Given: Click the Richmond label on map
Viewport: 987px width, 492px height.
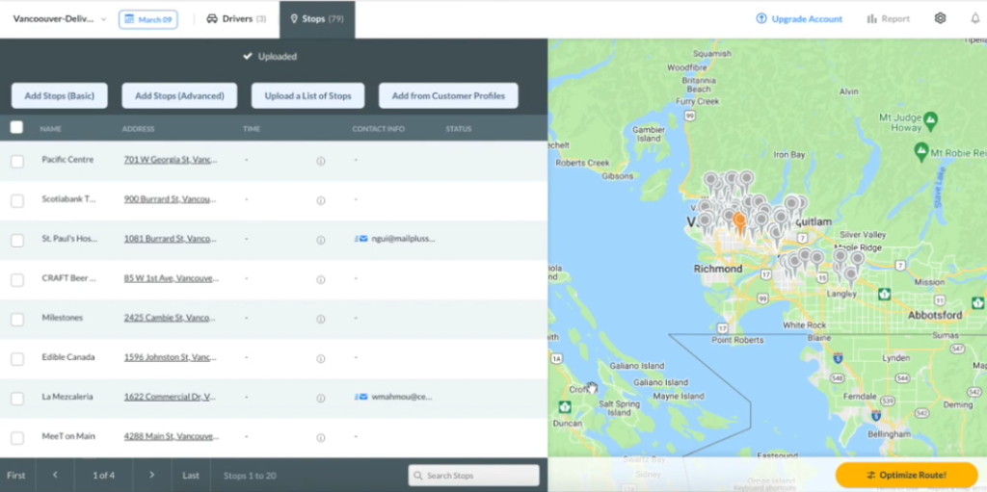Looking at the screenshot, I should [717, 269].
